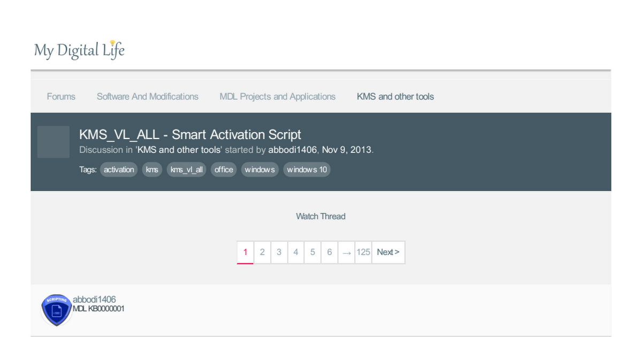
Task: Open the 'kms_vl_all' tag
Action: 186,170
